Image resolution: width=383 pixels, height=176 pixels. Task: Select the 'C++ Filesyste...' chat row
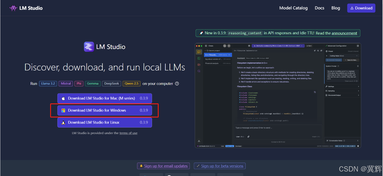point(218,55)
